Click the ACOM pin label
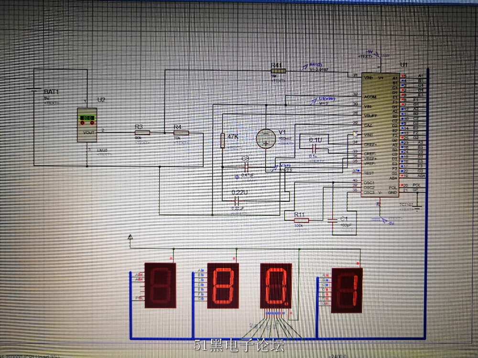This screenshot has height=358, width=478. coord(370,97)
